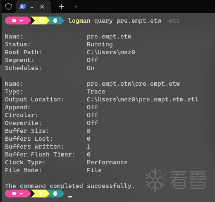Viewport: 215px width, 202px height.
Task: Click the Root Path value C:\Users\mez0
Action: click(x=111, y=52)
